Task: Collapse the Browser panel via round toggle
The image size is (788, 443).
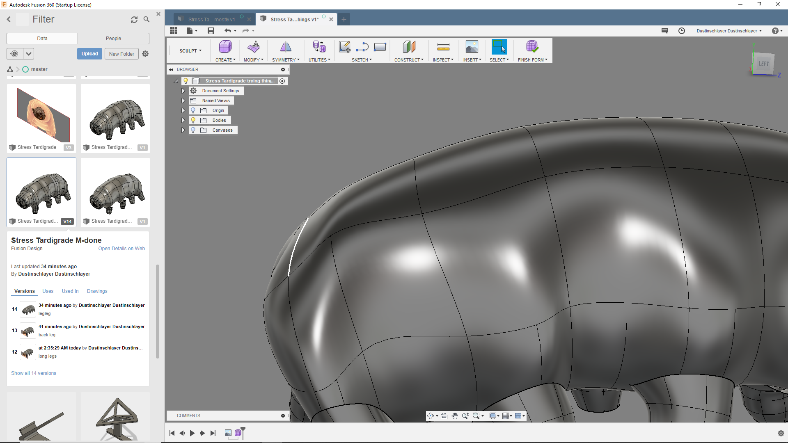Action: (283, 70)
